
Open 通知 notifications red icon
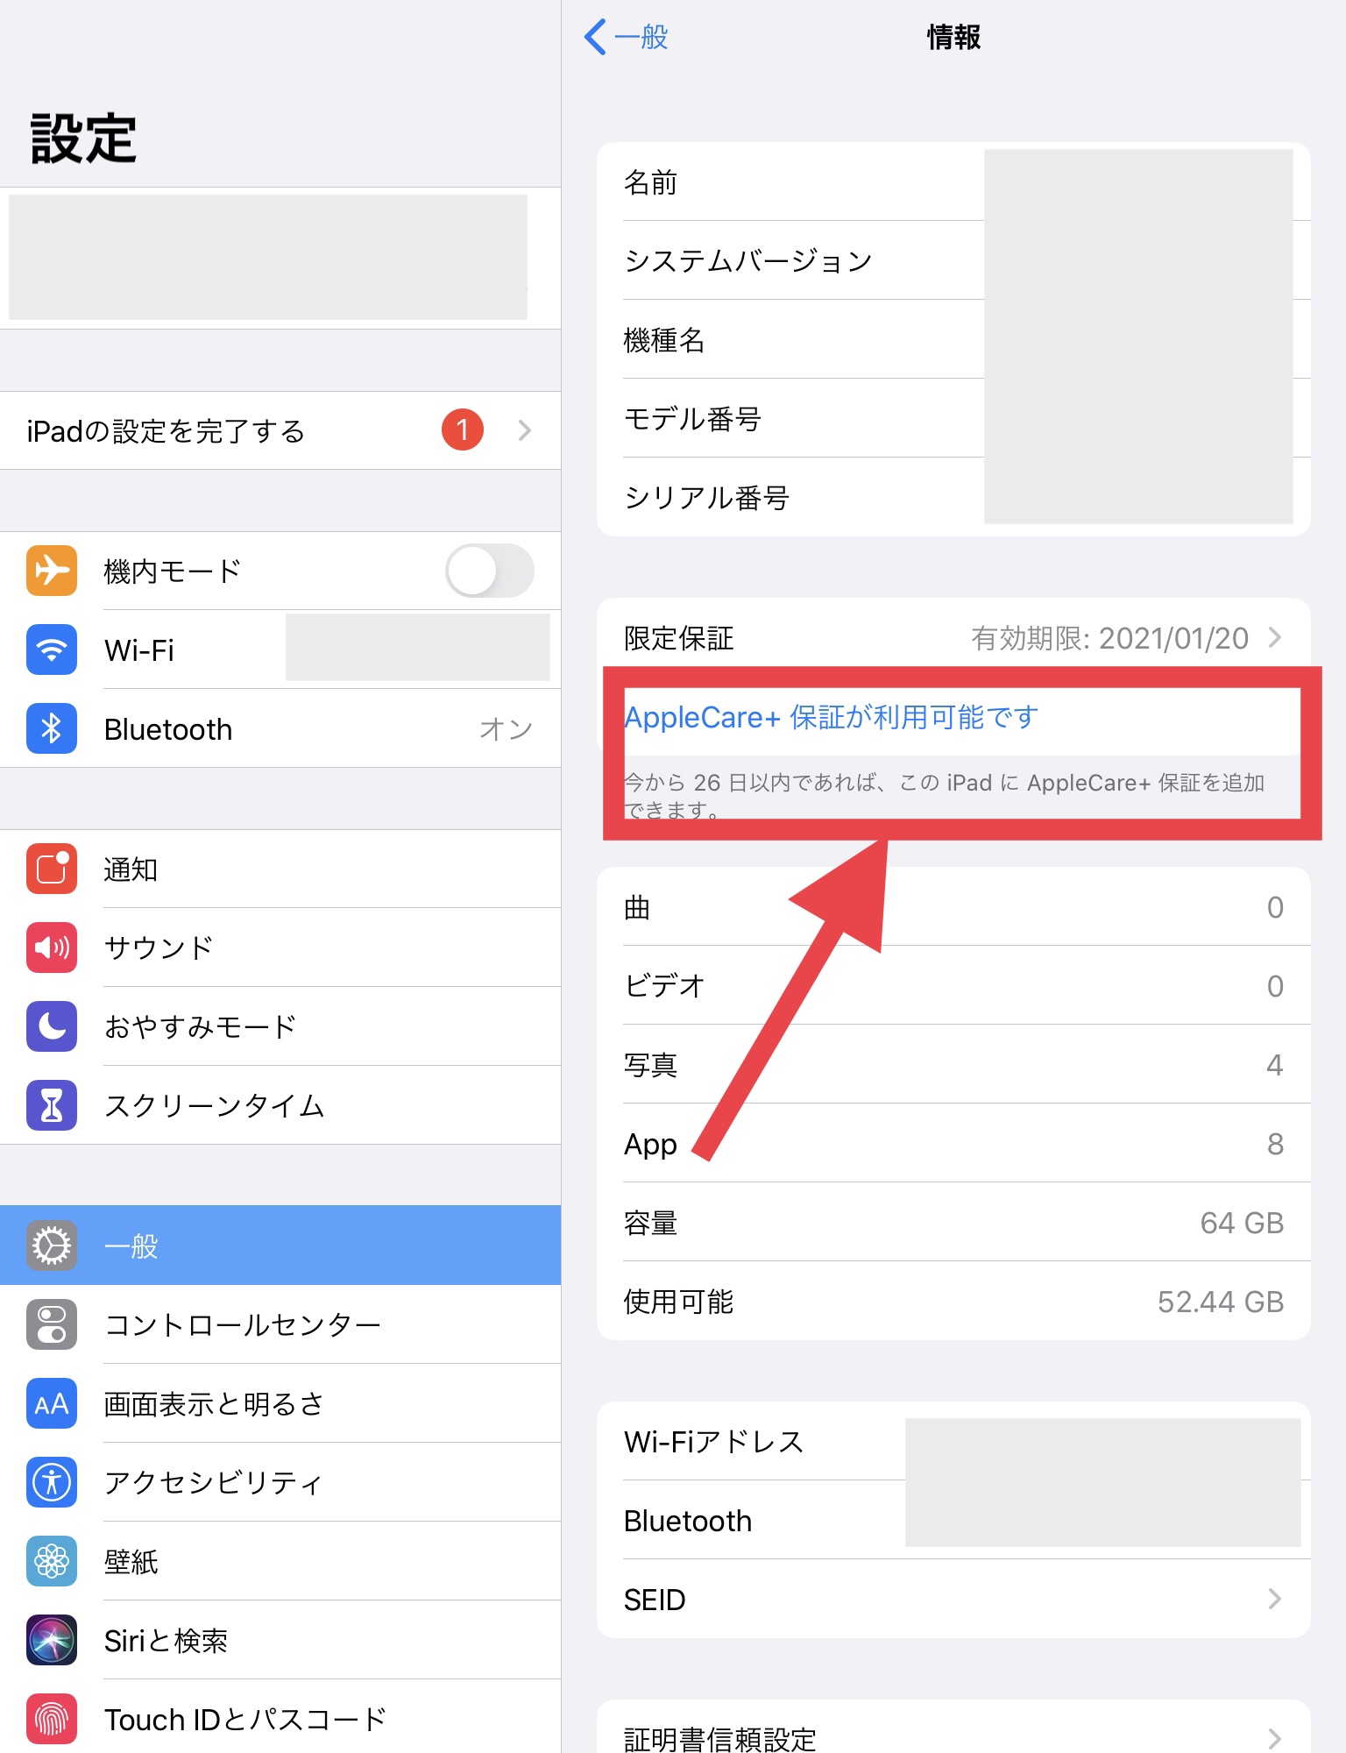[52, 869]
